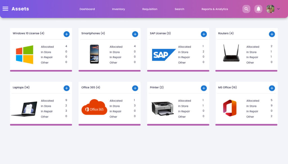Expand the user profile dropdown arrow
288x164 pixels.
tap(278, 9)
